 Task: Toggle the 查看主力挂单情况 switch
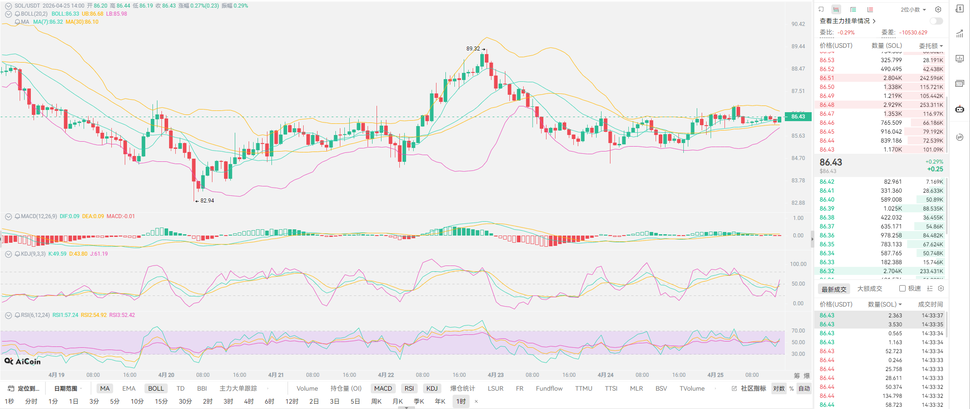(936, 21)
